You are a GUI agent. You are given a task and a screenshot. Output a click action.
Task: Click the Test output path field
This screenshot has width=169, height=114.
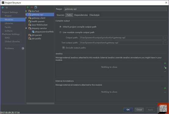[121, 43]
